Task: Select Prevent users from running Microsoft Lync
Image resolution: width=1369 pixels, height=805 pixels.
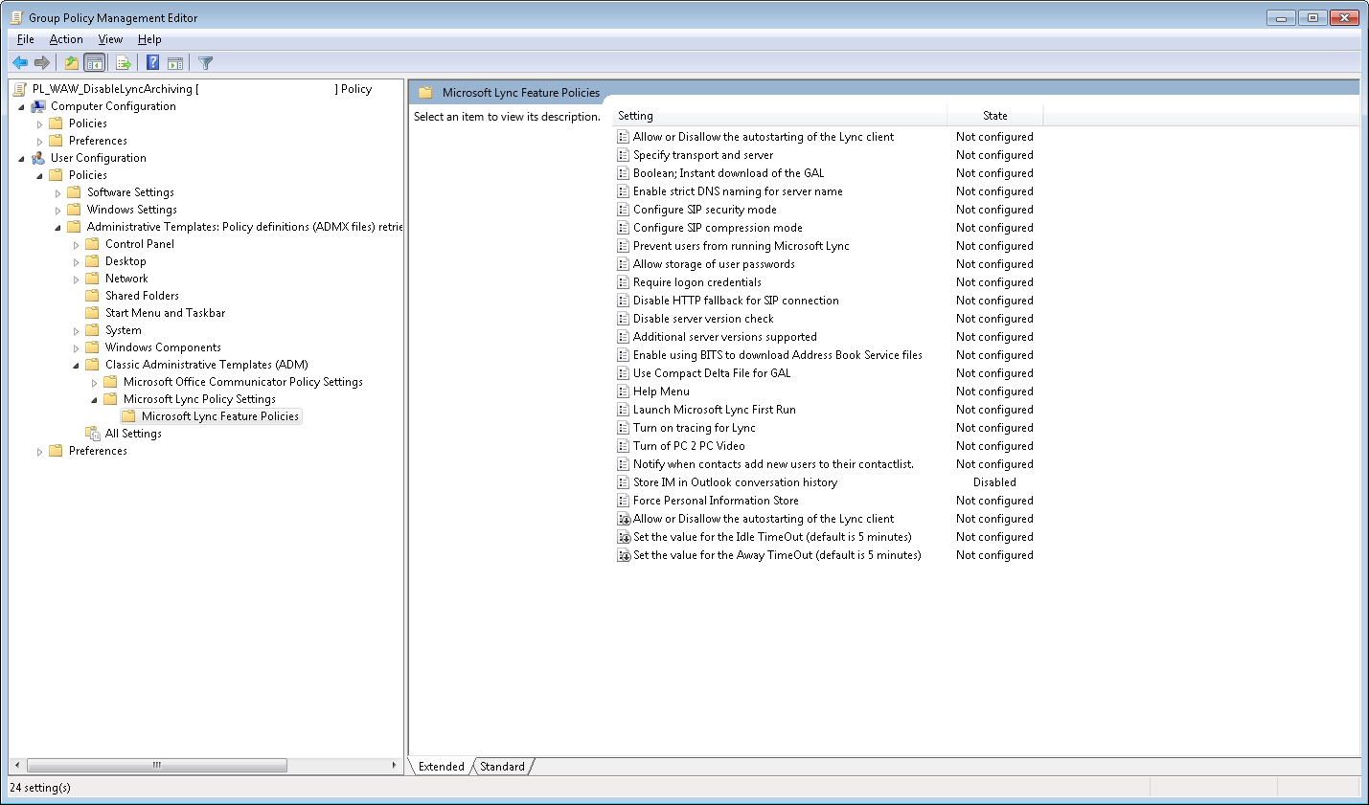Action: [742, 246]
